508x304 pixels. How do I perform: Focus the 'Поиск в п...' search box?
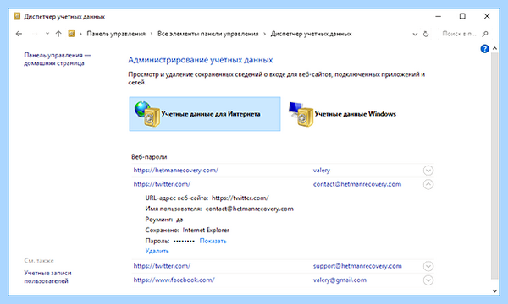pyautogui.click(x=460, y=34)
